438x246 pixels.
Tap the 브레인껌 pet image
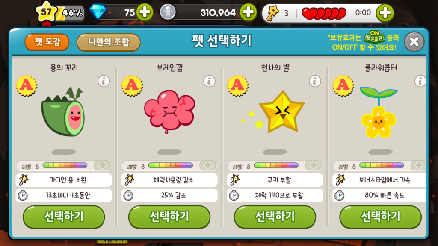pyautogui.click(x=169, y=111)
